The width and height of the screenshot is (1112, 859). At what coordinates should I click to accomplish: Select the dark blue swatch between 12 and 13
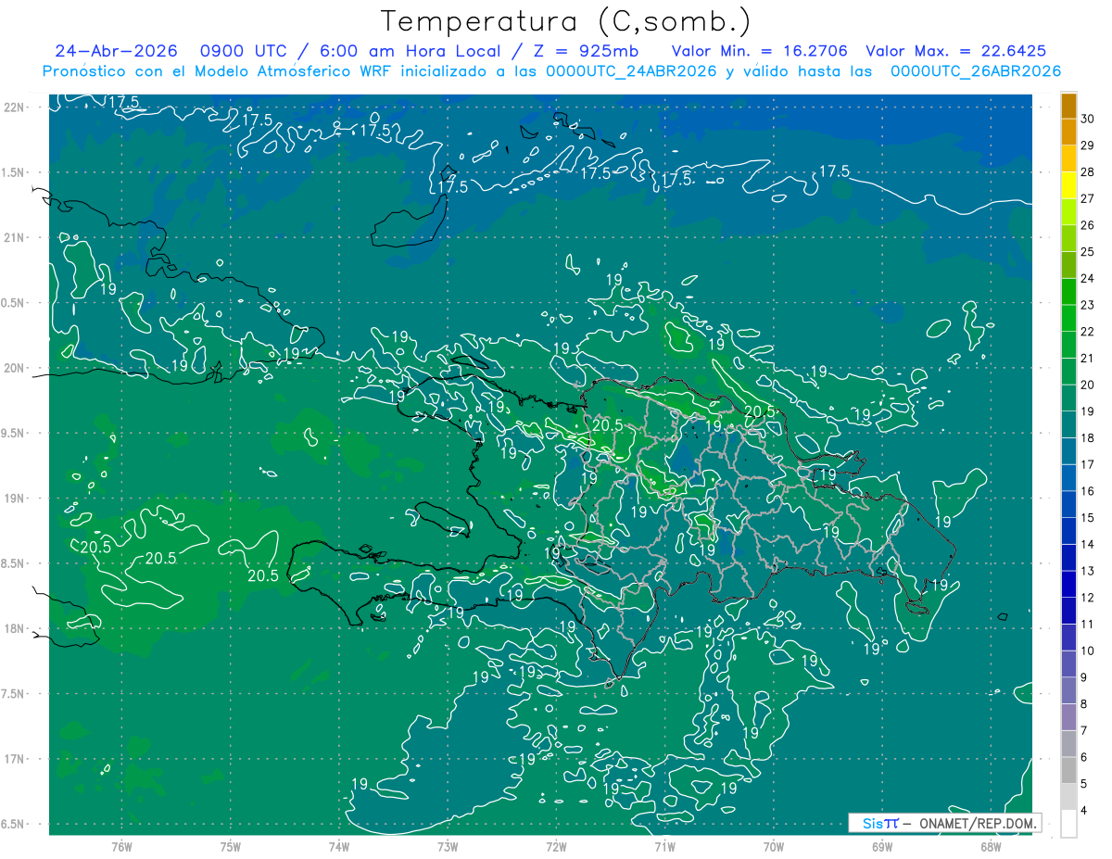point(1068,584)
